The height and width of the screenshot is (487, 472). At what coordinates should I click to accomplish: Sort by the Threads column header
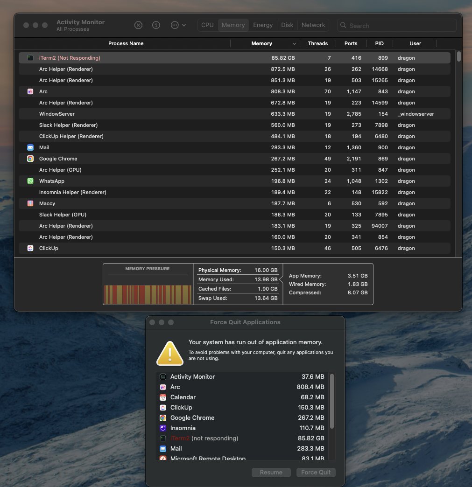318,43
